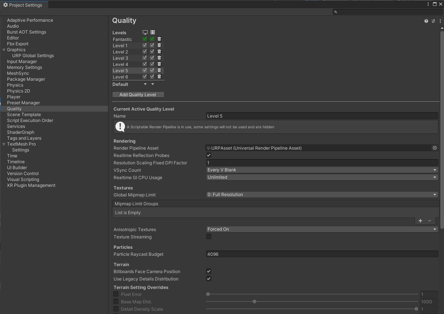Click the help icon in Quality header
This screenshot has width=444, height=314.
click(426, 21)
